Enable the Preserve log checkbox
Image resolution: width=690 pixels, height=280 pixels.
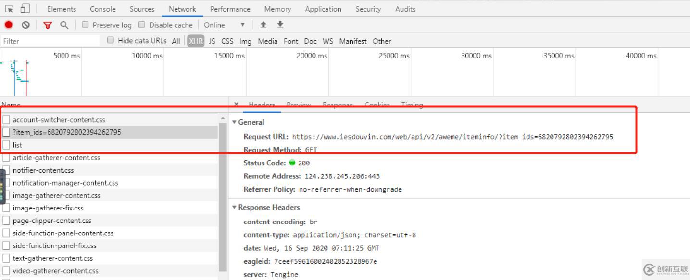click(85, 25)
